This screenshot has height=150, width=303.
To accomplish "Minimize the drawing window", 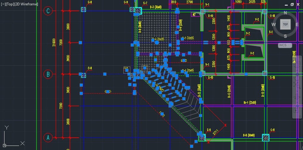I will (286, 5).
